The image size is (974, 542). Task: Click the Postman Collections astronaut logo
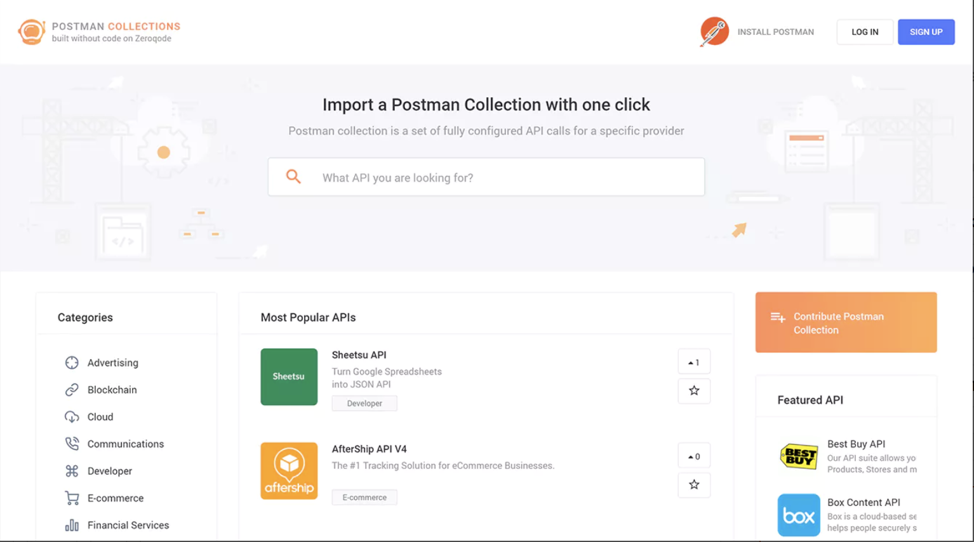pyautogui.click(x=31, y=32)
